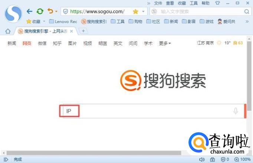253x163 pixels.
Task: Switch to 微信 search
Action: 42,43
